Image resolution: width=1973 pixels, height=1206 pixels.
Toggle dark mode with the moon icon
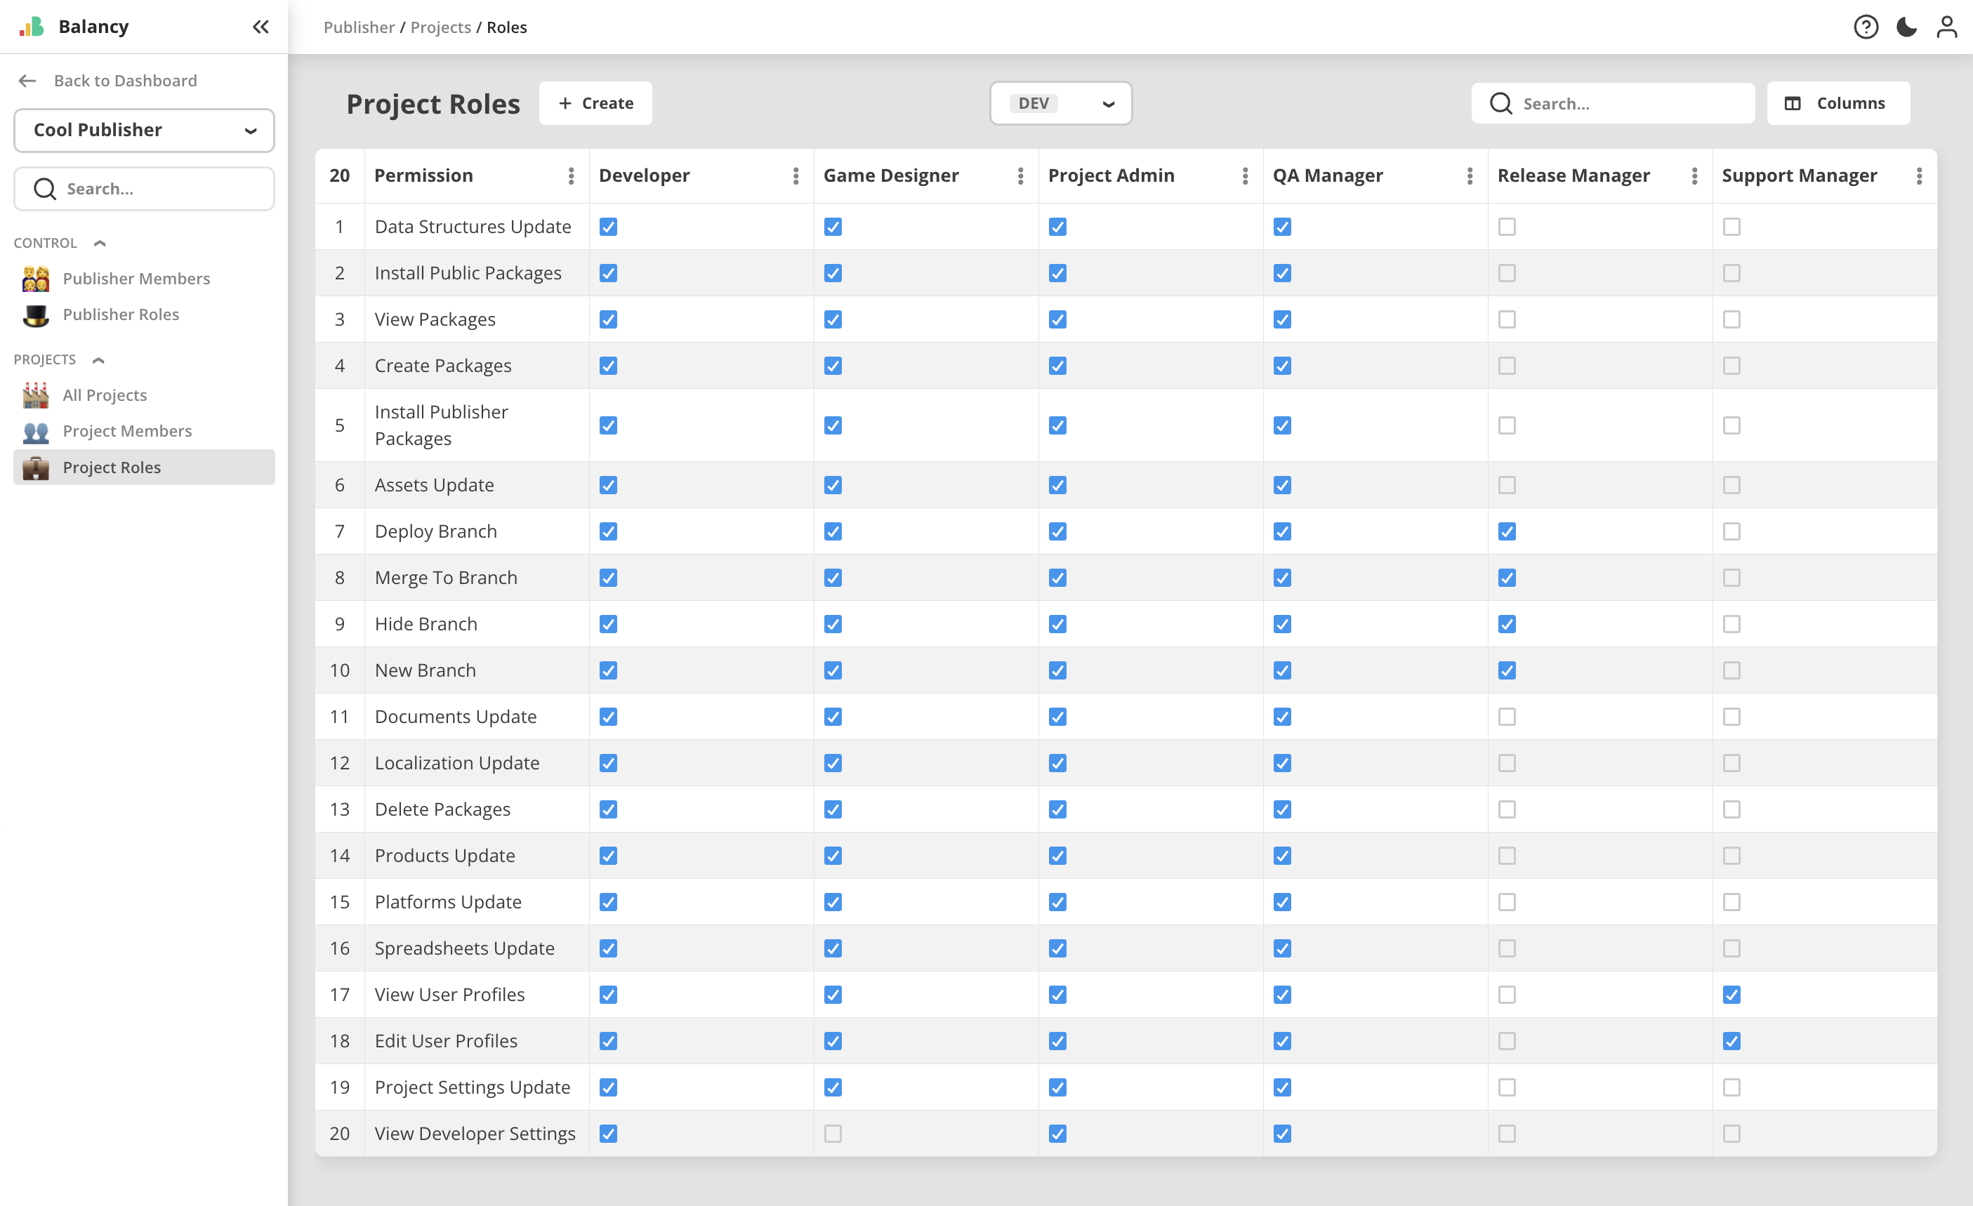point(1906,27)
